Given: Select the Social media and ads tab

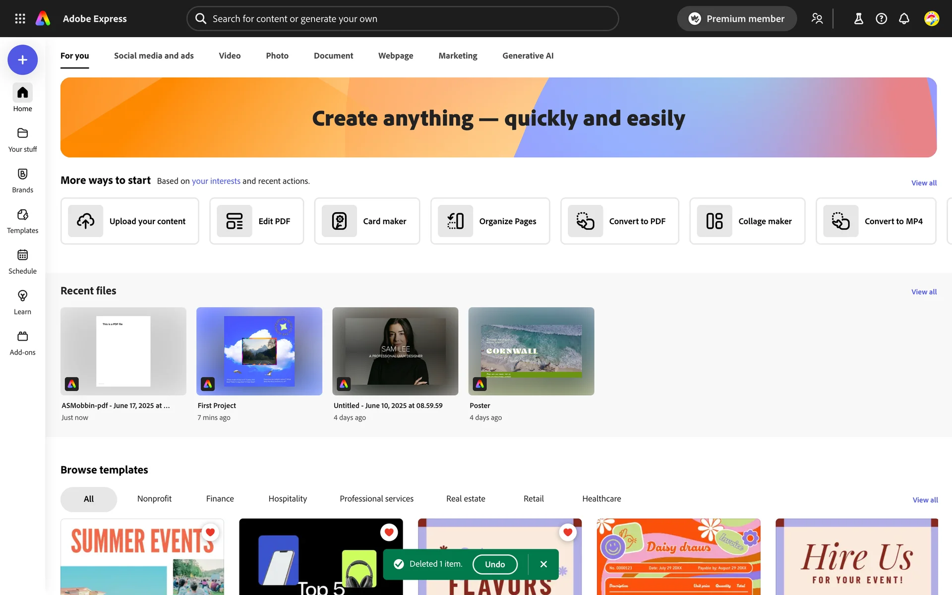Looking at the screenshot, I should (154, 56).
